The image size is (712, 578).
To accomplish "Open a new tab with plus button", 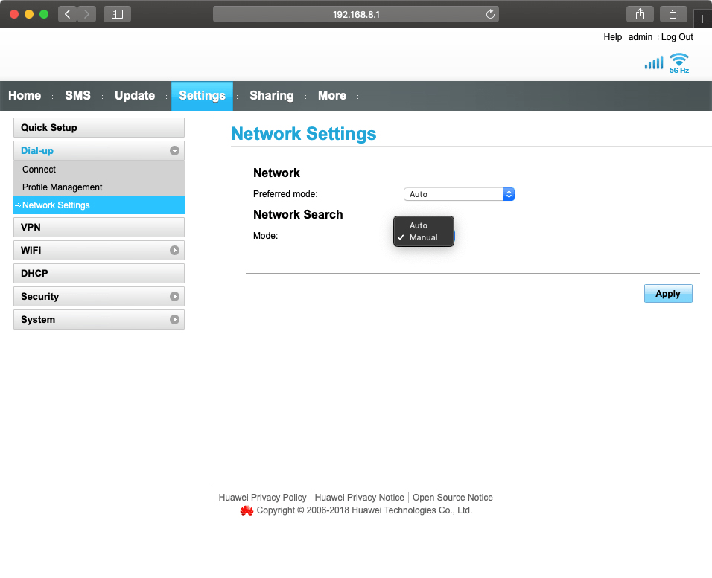I will (702, 19).
